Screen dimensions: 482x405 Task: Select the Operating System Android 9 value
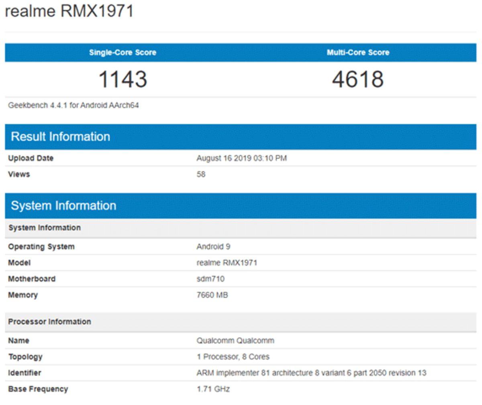pos(212,246)
